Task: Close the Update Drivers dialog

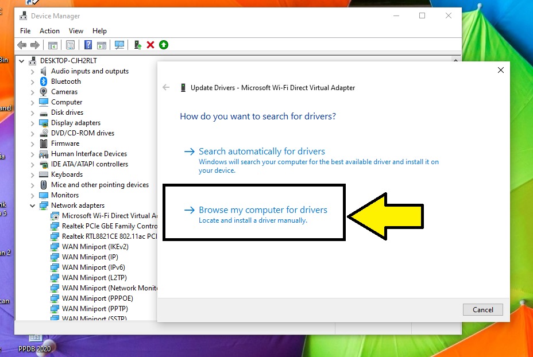Action: (501, 70)
